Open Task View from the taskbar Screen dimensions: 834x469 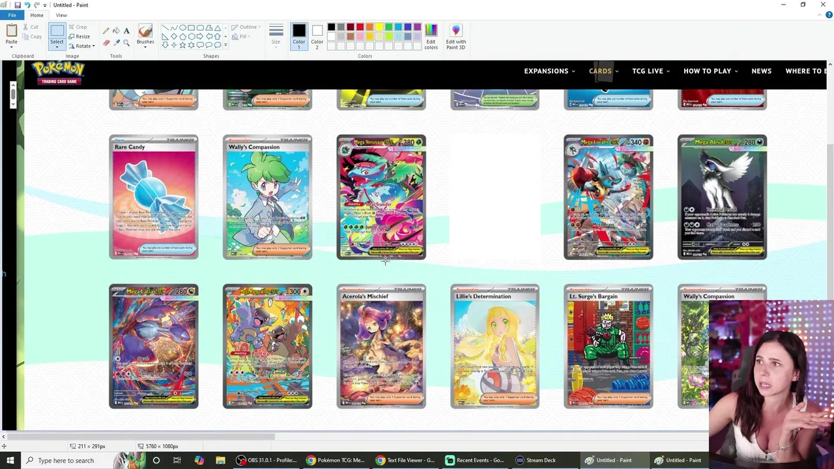pos(177,461)
